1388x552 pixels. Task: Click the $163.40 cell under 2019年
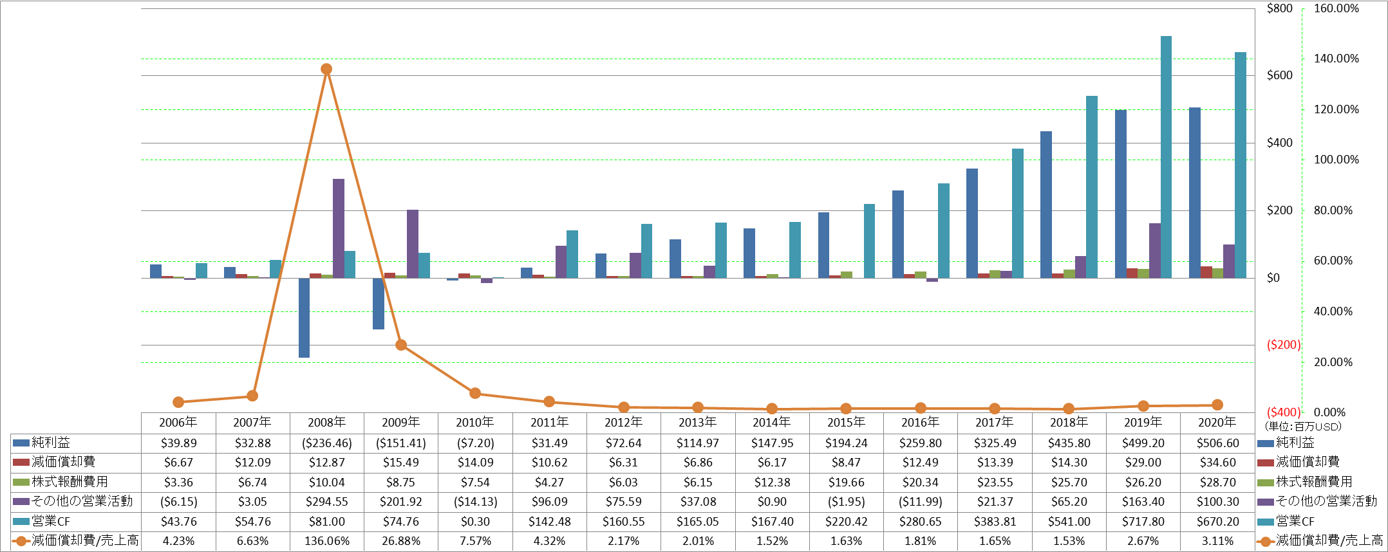click(1143, 502)
